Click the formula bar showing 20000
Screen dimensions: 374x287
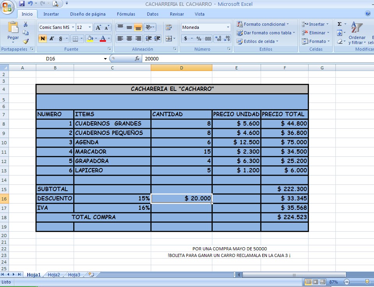(x=258, y=59)
